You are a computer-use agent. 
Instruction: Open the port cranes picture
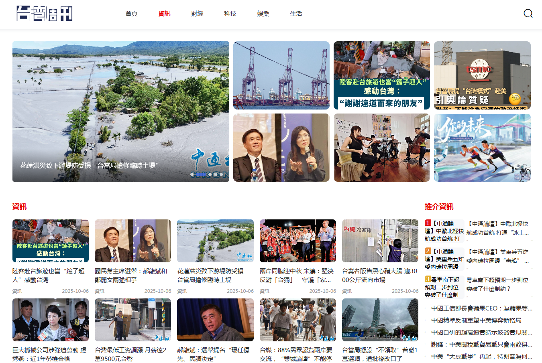(x=281, y=75)
